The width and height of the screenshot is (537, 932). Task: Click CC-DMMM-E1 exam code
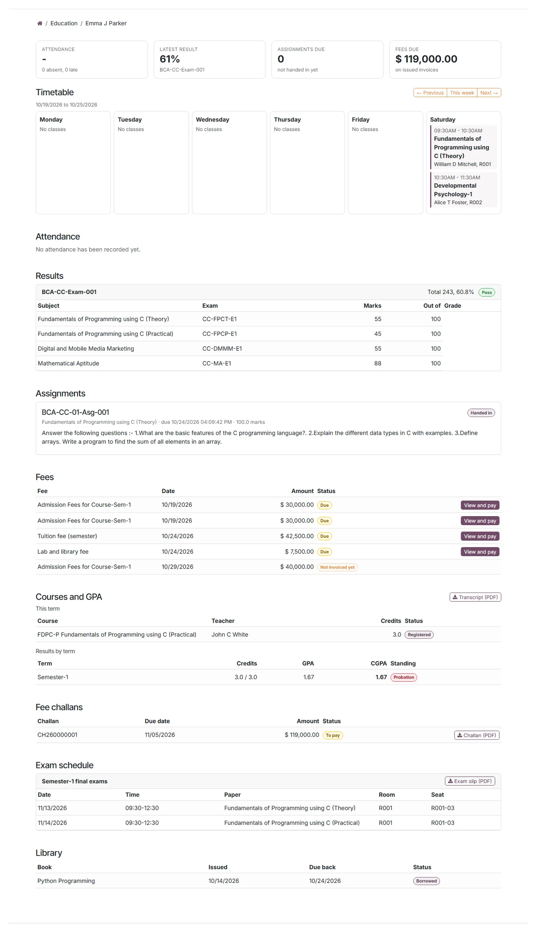(222, 349)
